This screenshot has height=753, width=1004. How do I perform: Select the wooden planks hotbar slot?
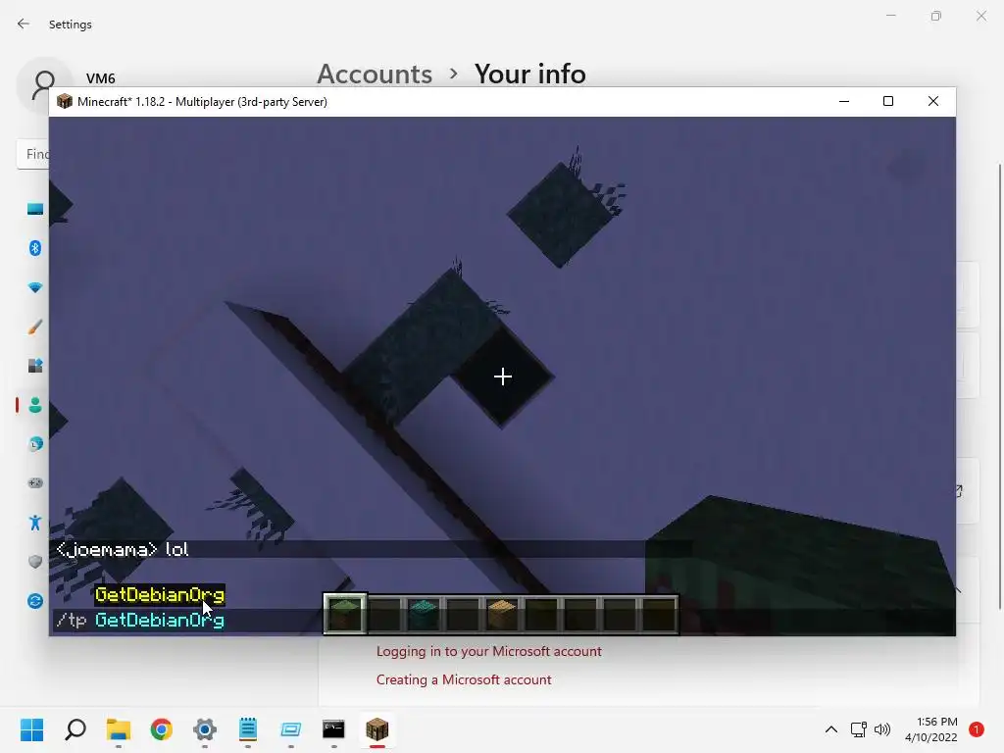tap(501, 614)
